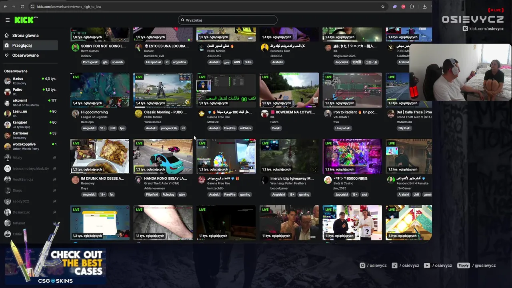Open hamzach8b's avatar on the Garena Free Fire stream
This screenshot has width=512, height=288.
click(x=202, y=180)
